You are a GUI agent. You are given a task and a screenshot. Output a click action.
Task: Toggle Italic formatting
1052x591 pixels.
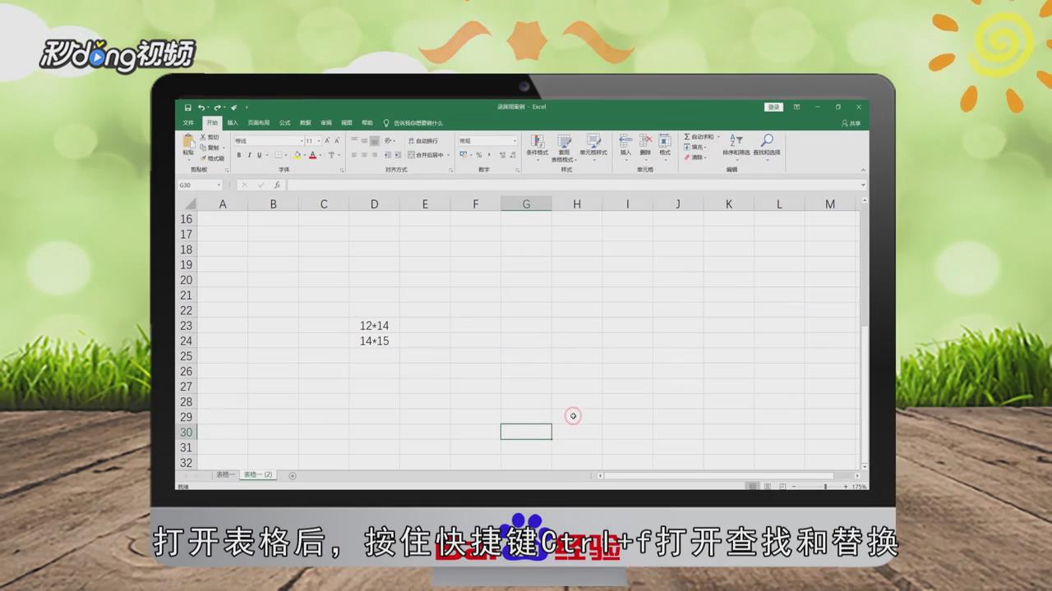coord(250,154)
